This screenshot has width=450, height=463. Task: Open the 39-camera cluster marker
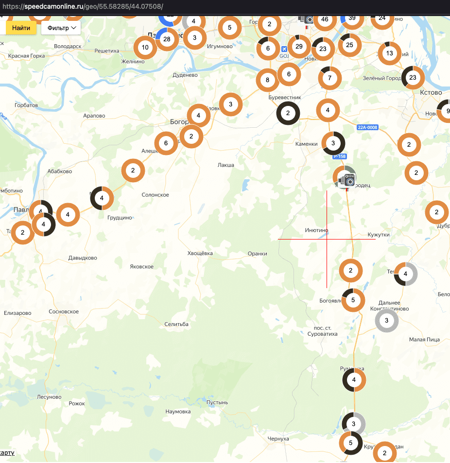click(352, 18)
